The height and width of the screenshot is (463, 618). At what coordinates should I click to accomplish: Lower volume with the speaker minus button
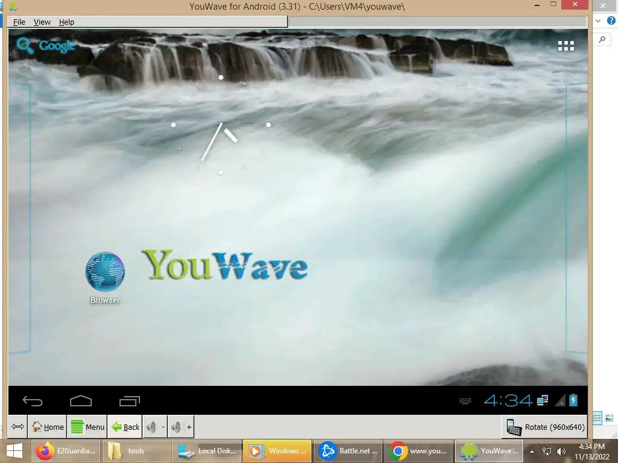click(x=155, y=427)
